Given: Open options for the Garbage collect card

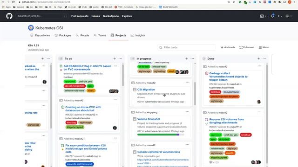Looking at the screenshot, I should pos(259,66).
